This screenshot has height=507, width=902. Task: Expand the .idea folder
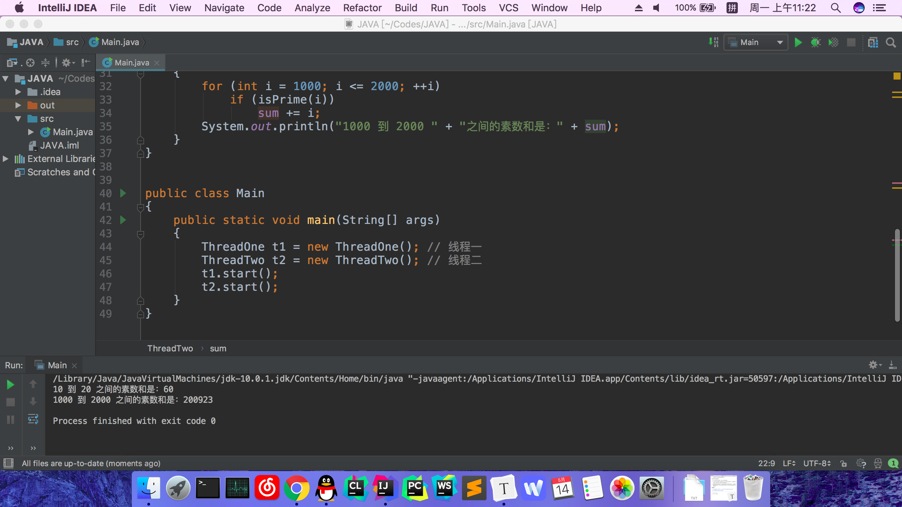click(18, 92)
